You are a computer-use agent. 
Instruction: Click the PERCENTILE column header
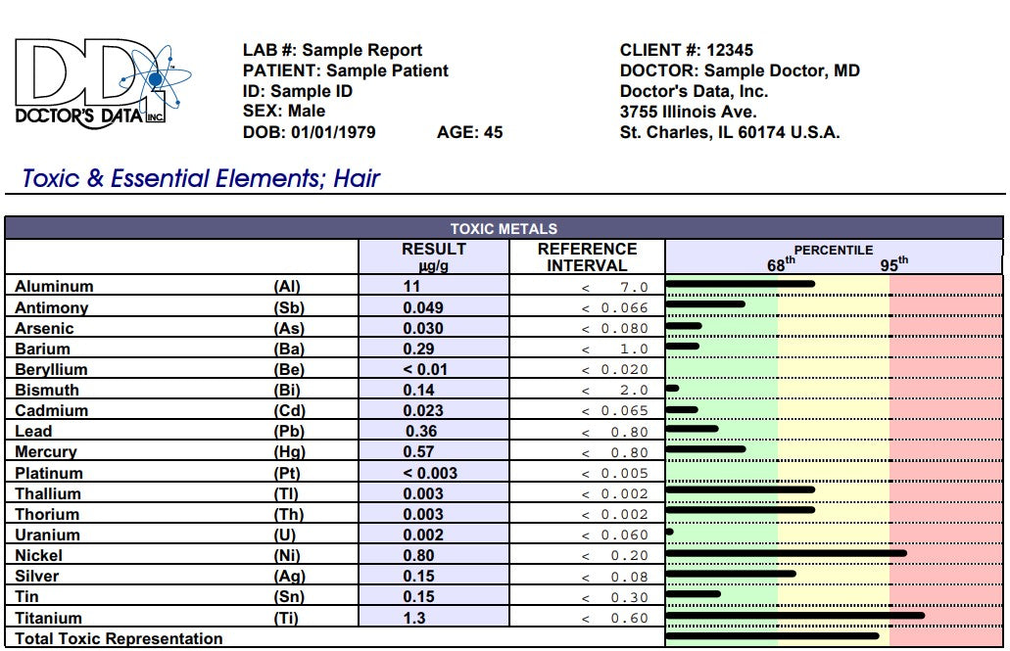834,251
